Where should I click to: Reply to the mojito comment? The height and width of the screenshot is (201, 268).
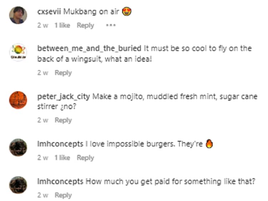pos(63,120)
